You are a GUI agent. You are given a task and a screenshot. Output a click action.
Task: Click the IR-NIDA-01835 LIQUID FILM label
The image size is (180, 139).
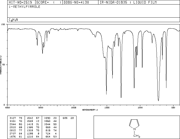(x=128, y=2)
